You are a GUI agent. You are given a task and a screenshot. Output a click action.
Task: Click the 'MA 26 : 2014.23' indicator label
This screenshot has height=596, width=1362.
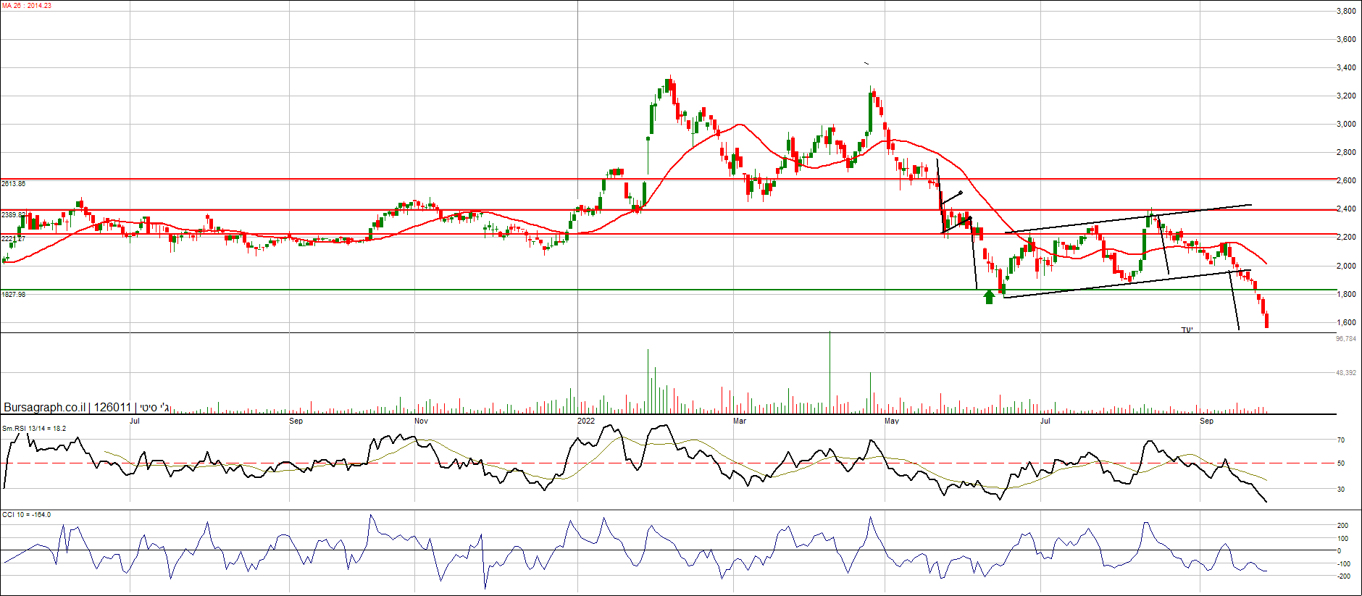pyautogui.click(x=26, y=6)
